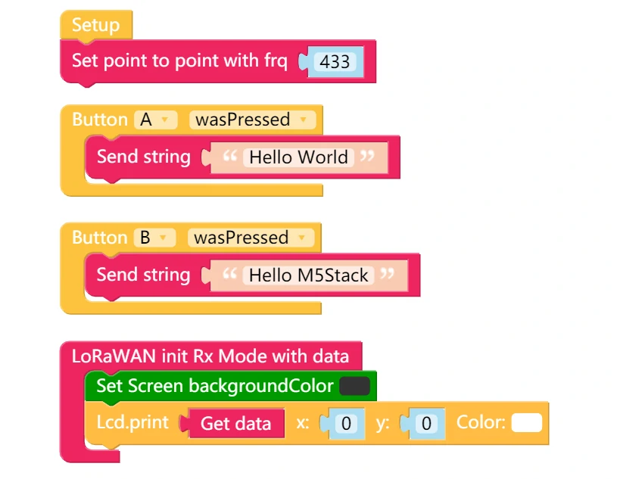Edit the Hello M5Stack string field
The height and width of the screenshot is (479, 617).
tap(309, 275)
